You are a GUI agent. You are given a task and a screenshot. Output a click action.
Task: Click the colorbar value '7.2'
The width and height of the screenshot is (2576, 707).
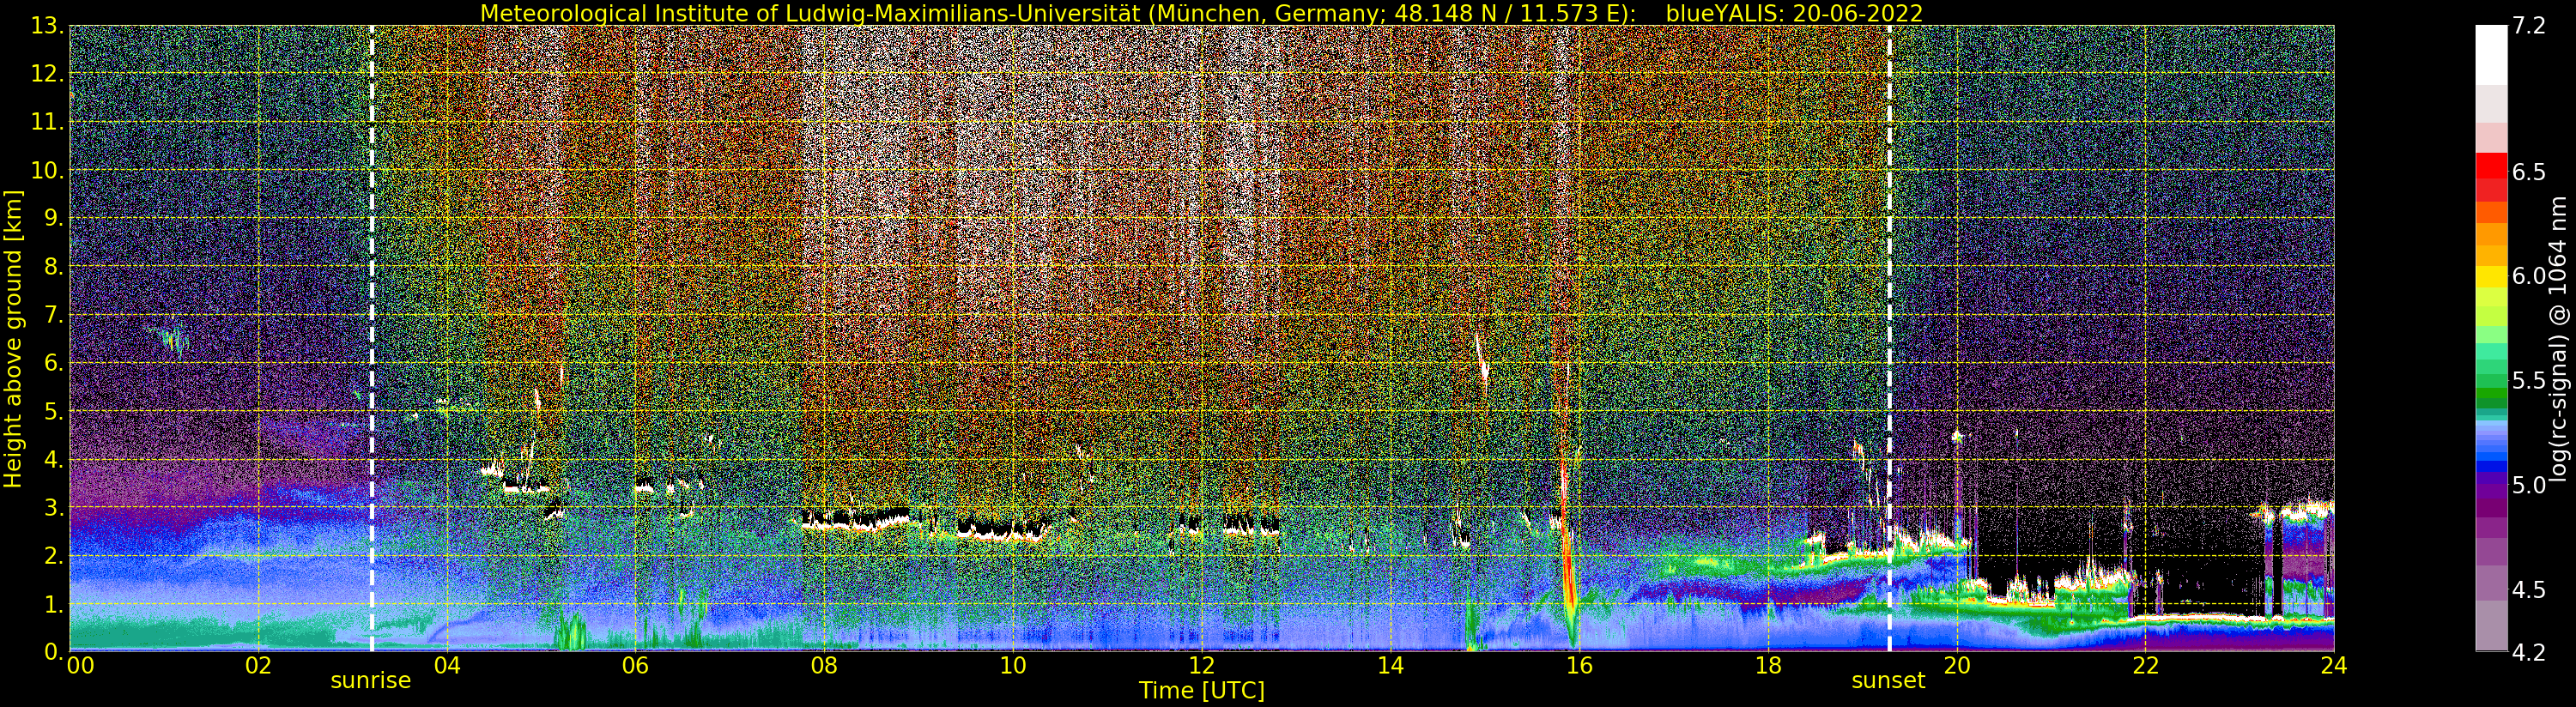pyautogui.click(x=2529, y=26)
